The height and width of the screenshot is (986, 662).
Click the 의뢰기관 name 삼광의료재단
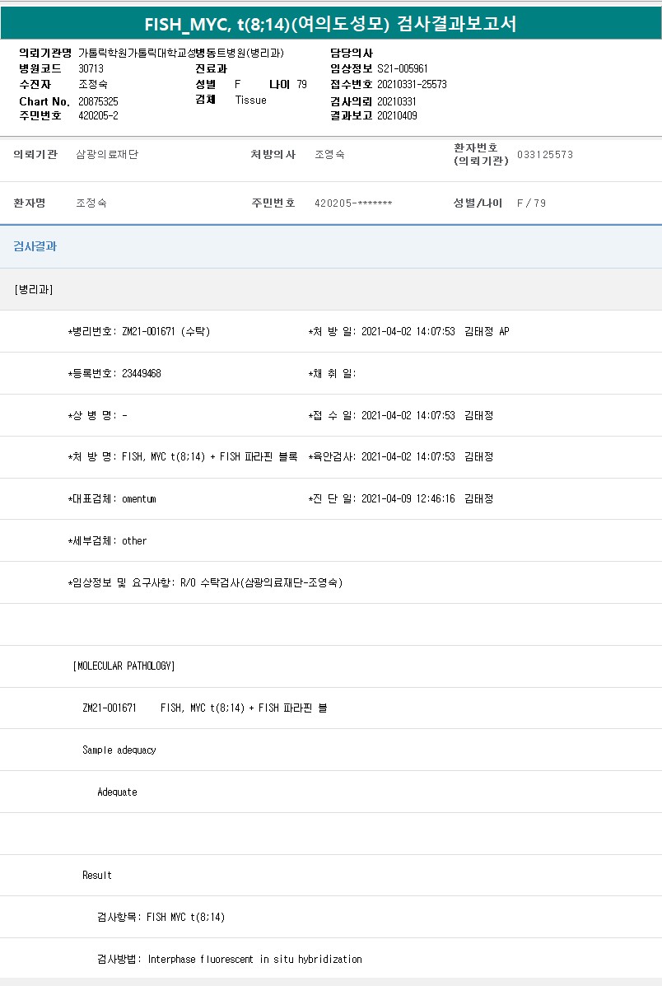click(107, 155)
